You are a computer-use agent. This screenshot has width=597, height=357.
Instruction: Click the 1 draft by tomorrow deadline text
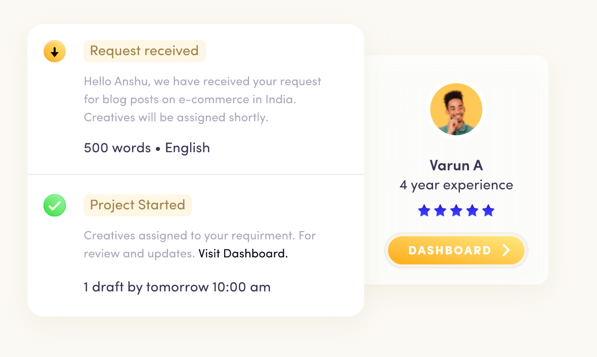(177, 287)
